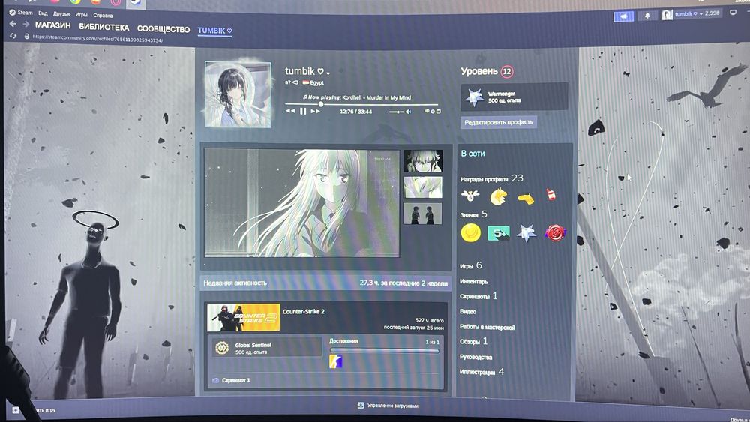Click the golden horse profile award

[498, 196]
